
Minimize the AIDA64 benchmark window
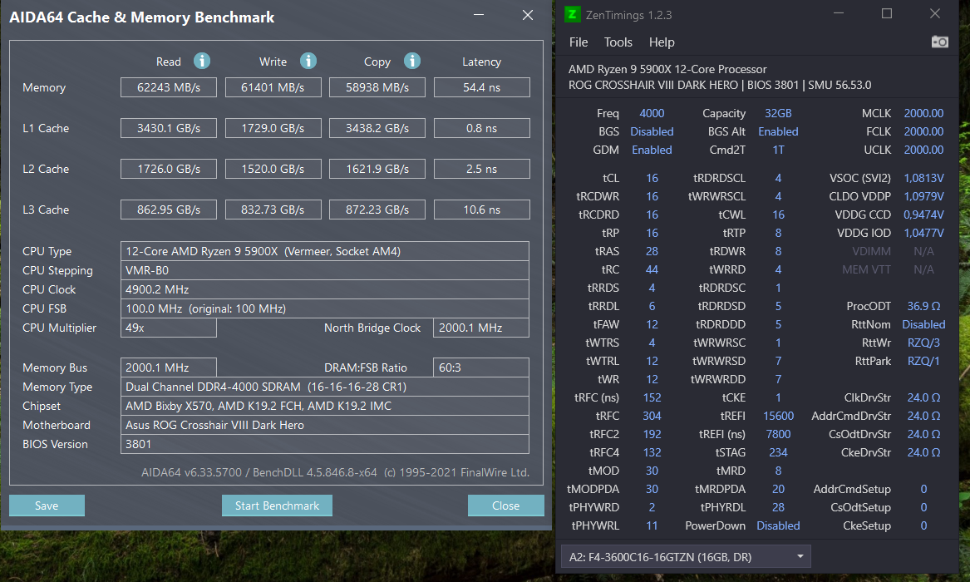(479, 15)
